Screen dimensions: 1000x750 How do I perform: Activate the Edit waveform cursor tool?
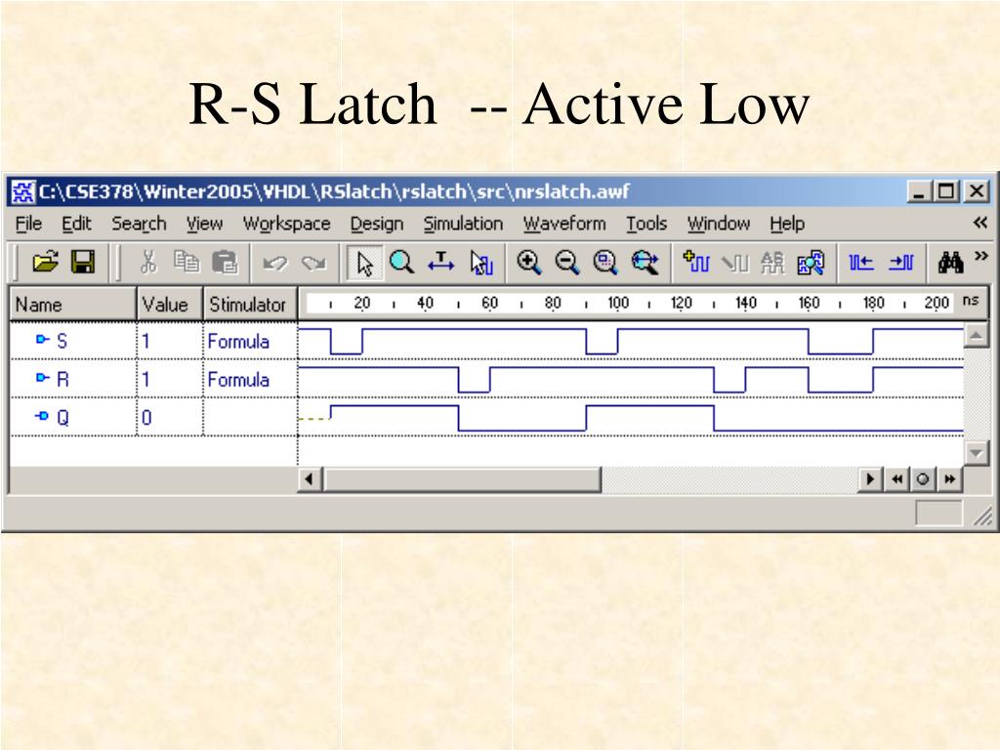pos(481,263)
